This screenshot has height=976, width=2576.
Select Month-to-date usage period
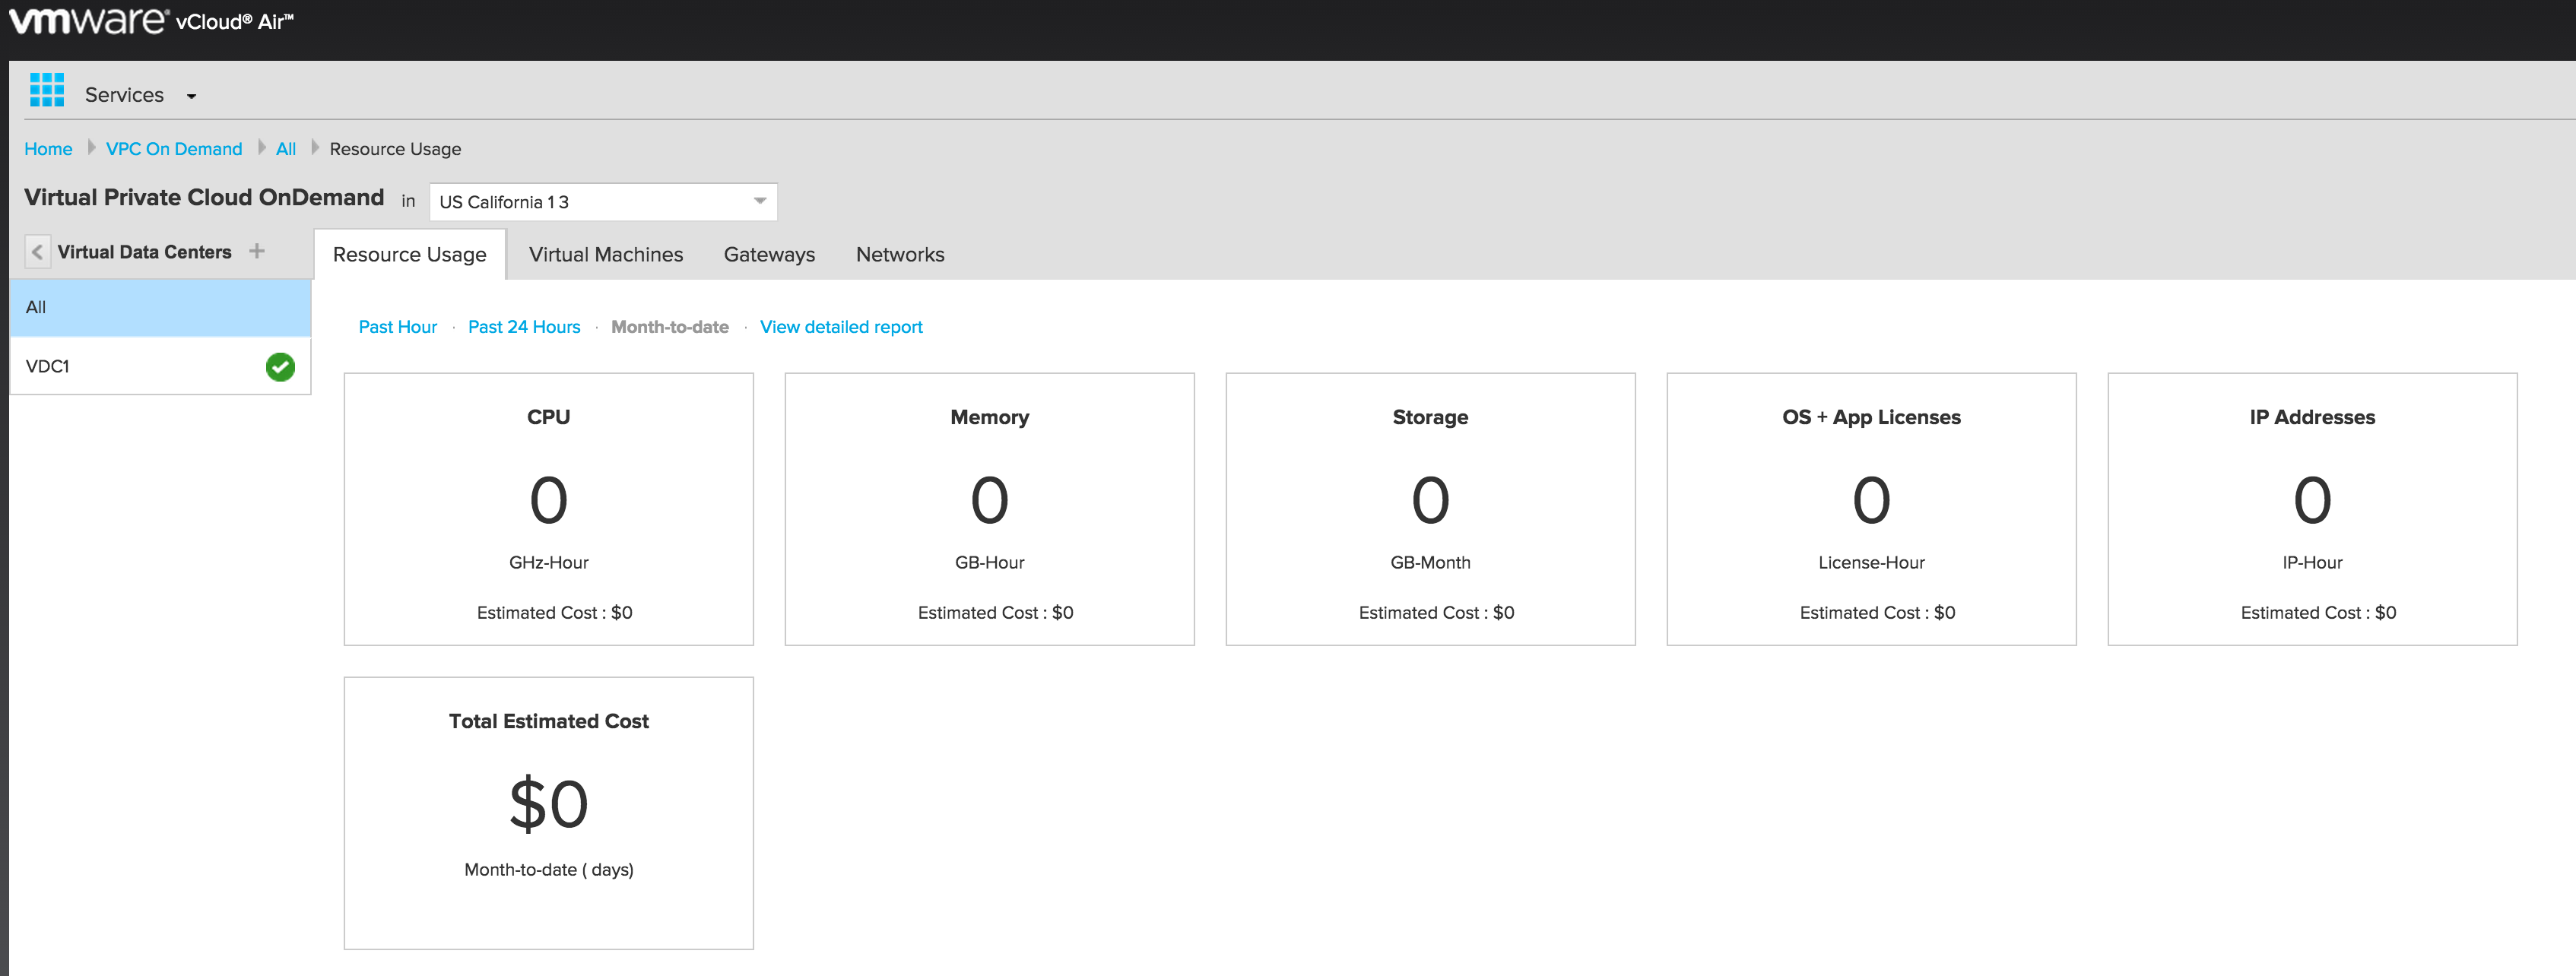669,327
